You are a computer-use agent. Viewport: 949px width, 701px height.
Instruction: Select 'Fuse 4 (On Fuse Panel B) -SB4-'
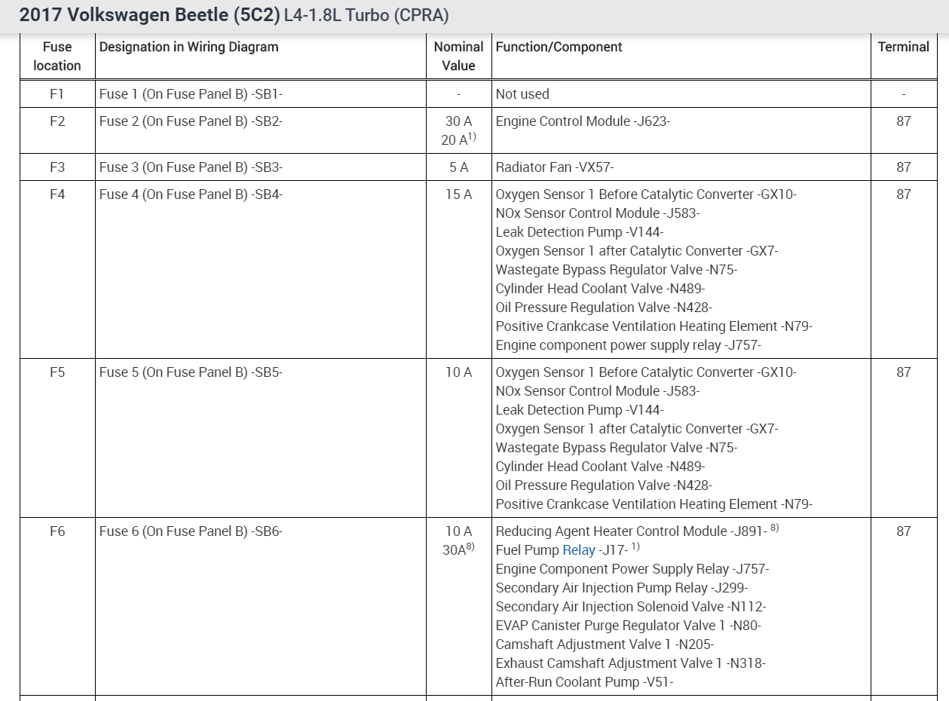(191, 194)
